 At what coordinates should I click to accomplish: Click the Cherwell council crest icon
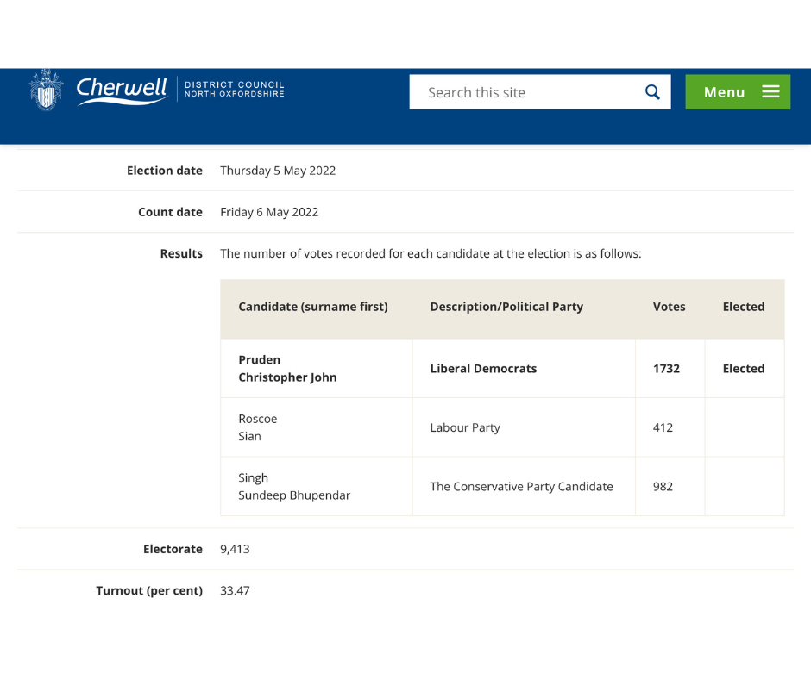(x=47, y=90)
